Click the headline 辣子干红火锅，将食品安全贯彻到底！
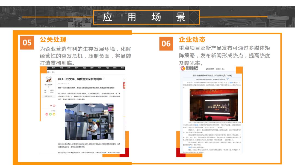Viewport: 295px width, 165px height. (81, 79)
